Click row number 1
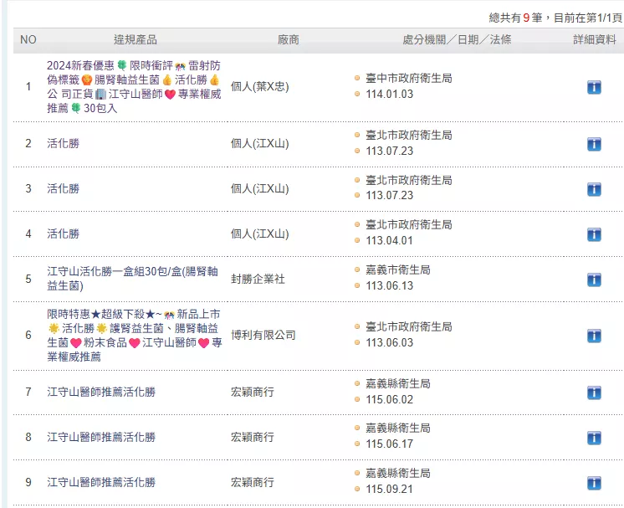 click(28, 87)
